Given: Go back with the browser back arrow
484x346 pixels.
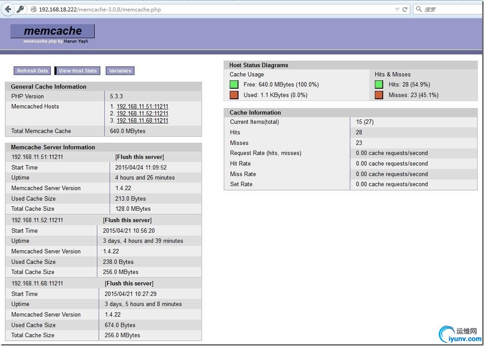Looking at the screenshot, I should 8,9.
